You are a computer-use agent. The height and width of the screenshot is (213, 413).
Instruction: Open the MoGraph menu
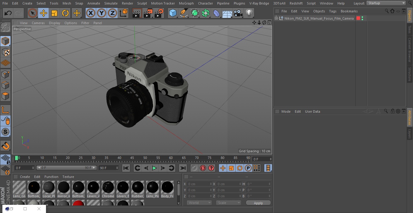click(186, 3)
